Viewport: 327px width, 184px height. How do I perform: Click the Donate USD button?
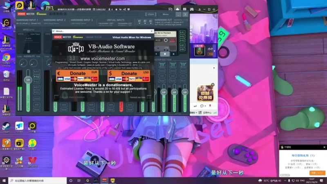(x=129, y=76)
